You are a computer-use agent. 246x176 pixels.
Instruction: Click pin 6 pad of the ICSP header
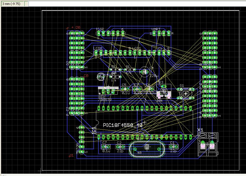coord(123,33)
